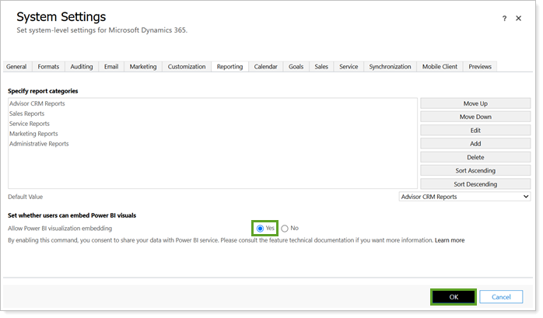Add a new report category
The height and width of the screenshot is (318, 543).
(475, 144)
